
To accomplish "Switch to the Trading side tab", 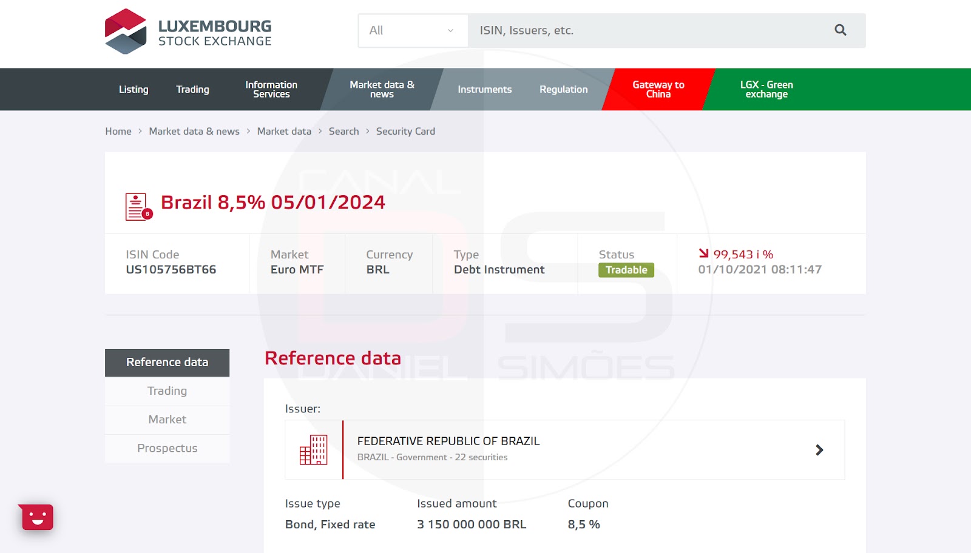I will coord(167,391).
